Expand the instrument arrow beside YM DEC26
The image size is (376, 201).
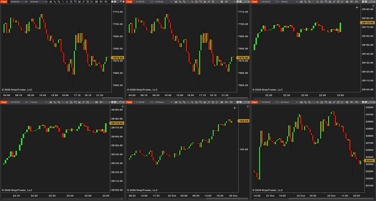coord(277,102)
